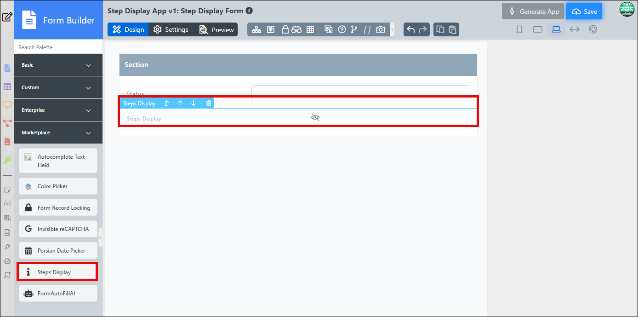
Task: Select the Steps Display palette element
Action: coord(58,272)
